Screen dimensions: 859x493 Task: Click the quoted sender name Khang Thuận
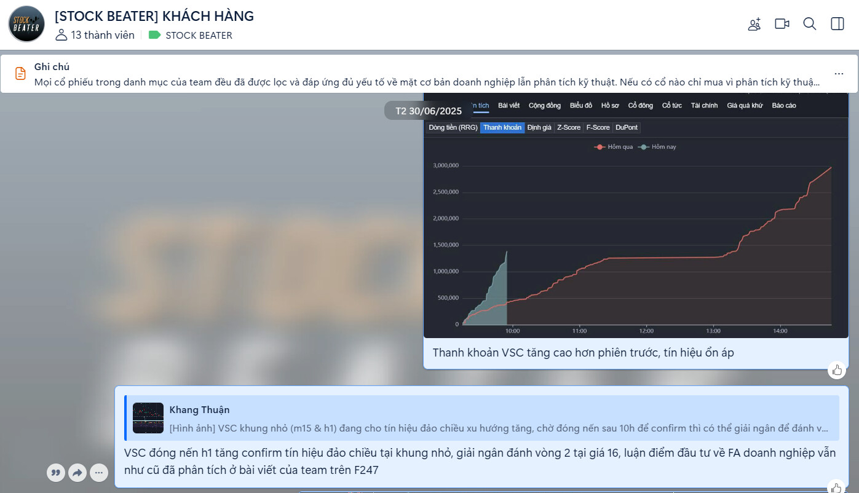coord(199,409)
